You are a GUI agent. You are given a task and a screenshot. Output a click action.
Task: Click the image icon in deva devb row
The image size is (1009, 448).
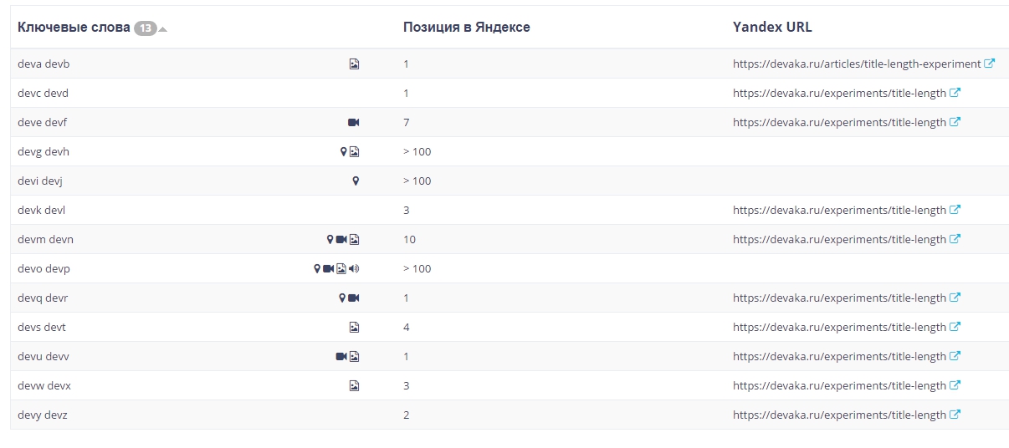click(x=354, y=64)
